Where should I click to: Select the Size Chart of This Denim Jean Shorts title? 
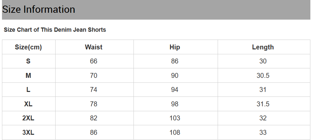(x=55, y=30)
